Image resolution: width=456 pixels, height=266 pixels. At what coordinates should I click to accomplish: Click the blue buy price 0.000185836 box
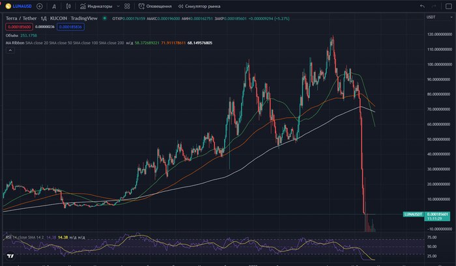click(70, 27)
